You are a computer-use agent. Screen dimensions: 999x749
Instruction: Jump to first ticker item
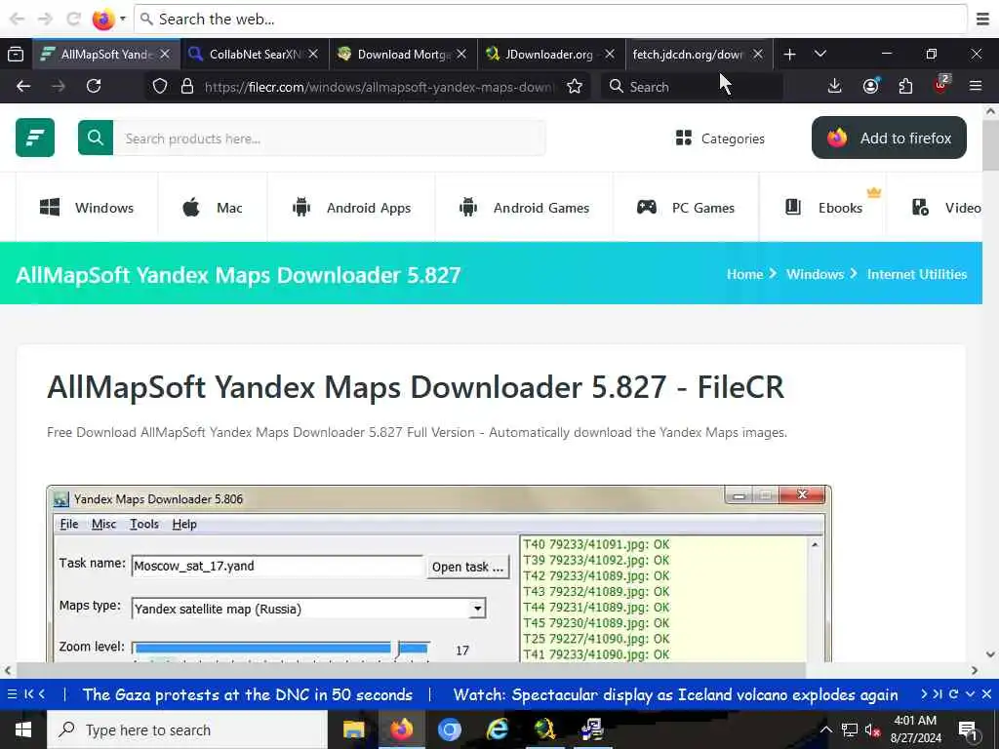point(28,693)
